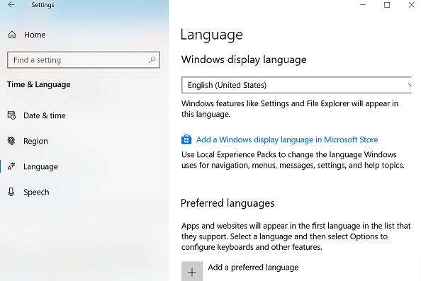Close the Settings window
This screenshot has height=281, width=421.
pos(411,5)
